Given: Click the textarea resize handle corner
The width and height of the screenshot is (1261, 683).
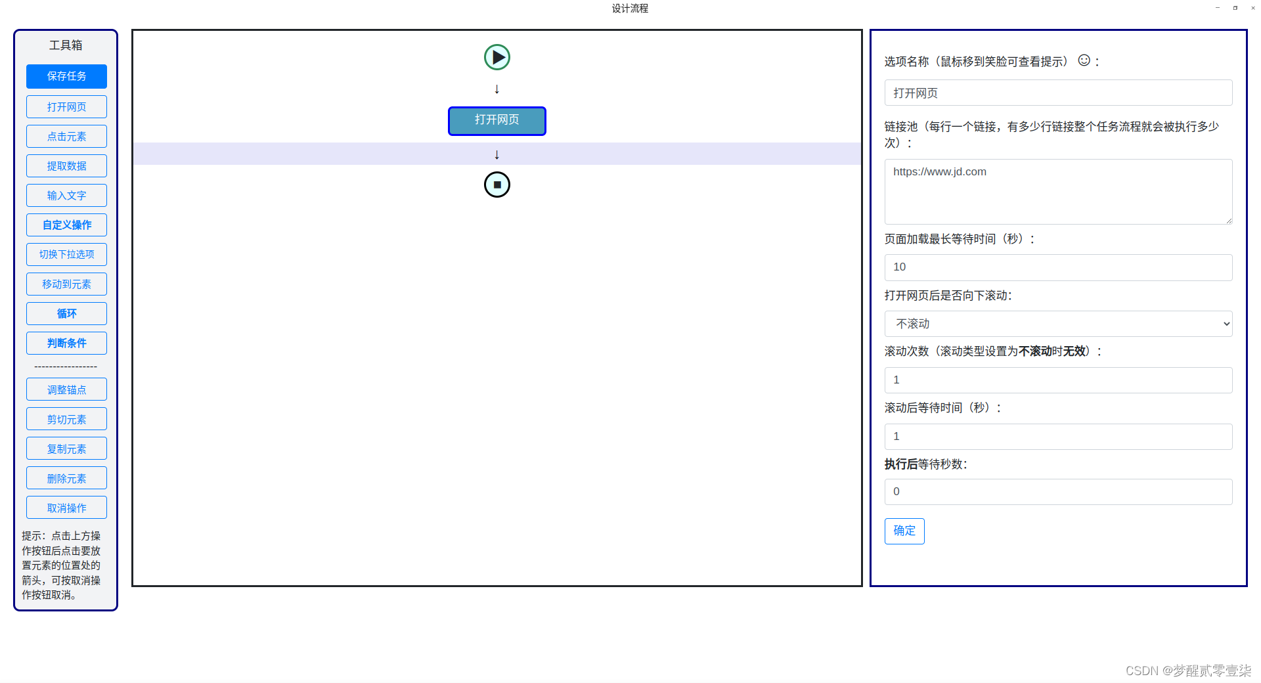Looking at the screenshot, I should coord(1228,220).
